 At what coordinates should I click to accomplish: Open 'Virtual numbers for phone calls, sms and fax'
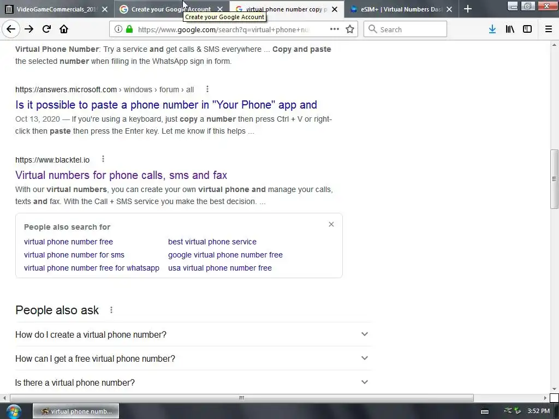(x=121, y=175)
